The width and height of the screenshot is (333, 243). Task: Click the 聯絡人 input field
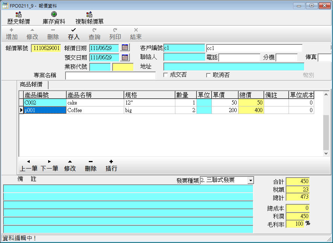(184, 57)
